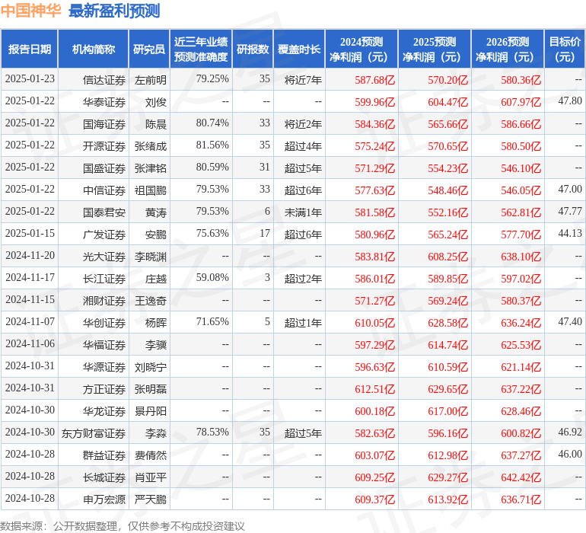Select the 2024预测净利润 column header

pyautogui.click(x=361, y=49)
